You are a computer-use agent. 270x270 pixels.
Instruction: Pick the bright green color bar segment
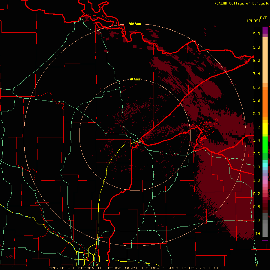(265, 145)
